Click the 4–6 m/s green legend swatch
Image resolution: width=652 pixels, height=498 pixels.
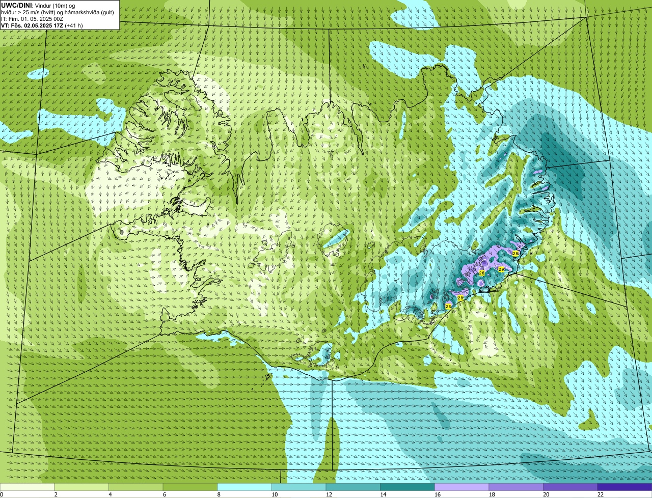tap(135, 487)
